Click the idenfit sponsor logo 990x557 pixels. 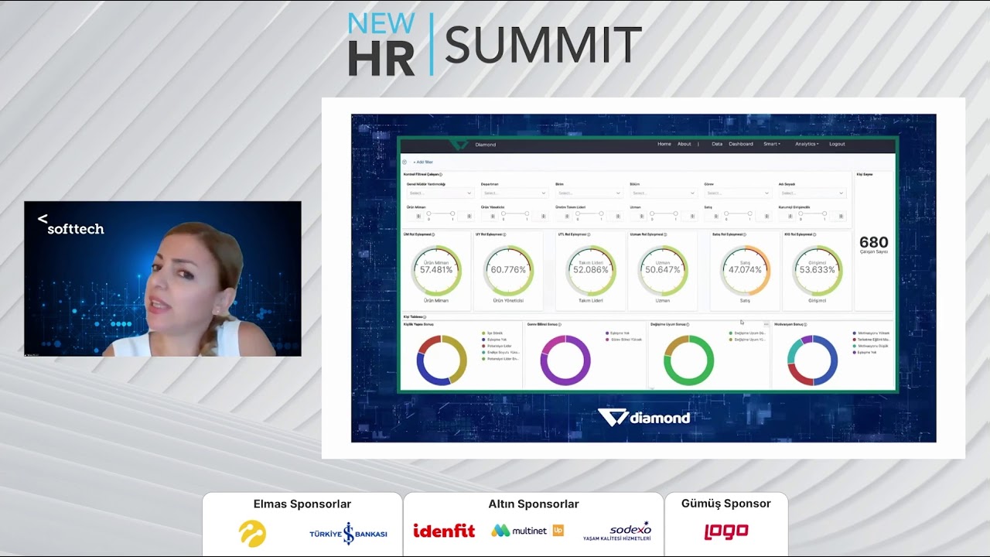tap(444, 531)
